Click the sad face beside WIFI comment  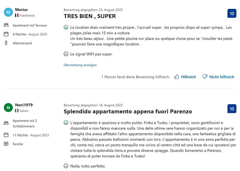pos(66,54)
